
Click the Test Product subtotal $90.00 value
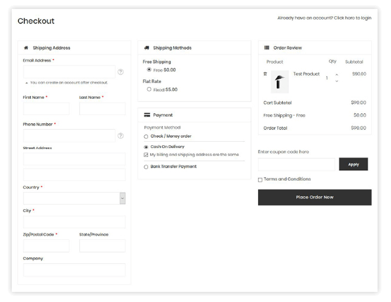click(x=359, y=74)
